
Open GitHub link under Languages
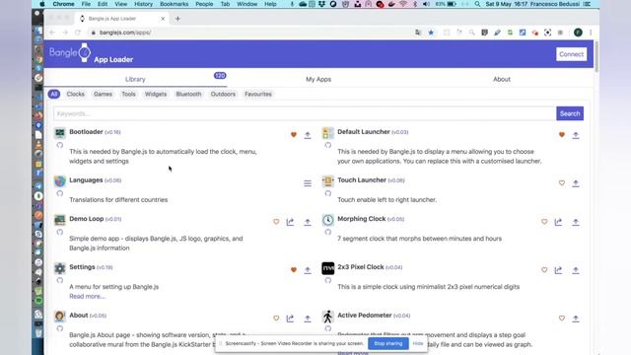pos(60,193)
